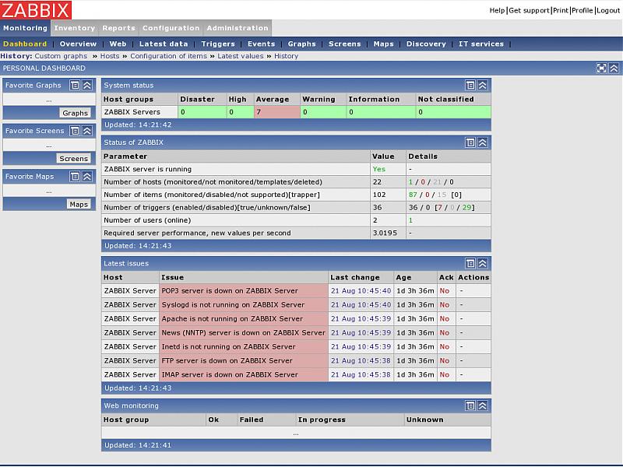Open the System status widget menu icon
Image resolution: width=623 pixels, height=467 pixels.
coord(470,86)
